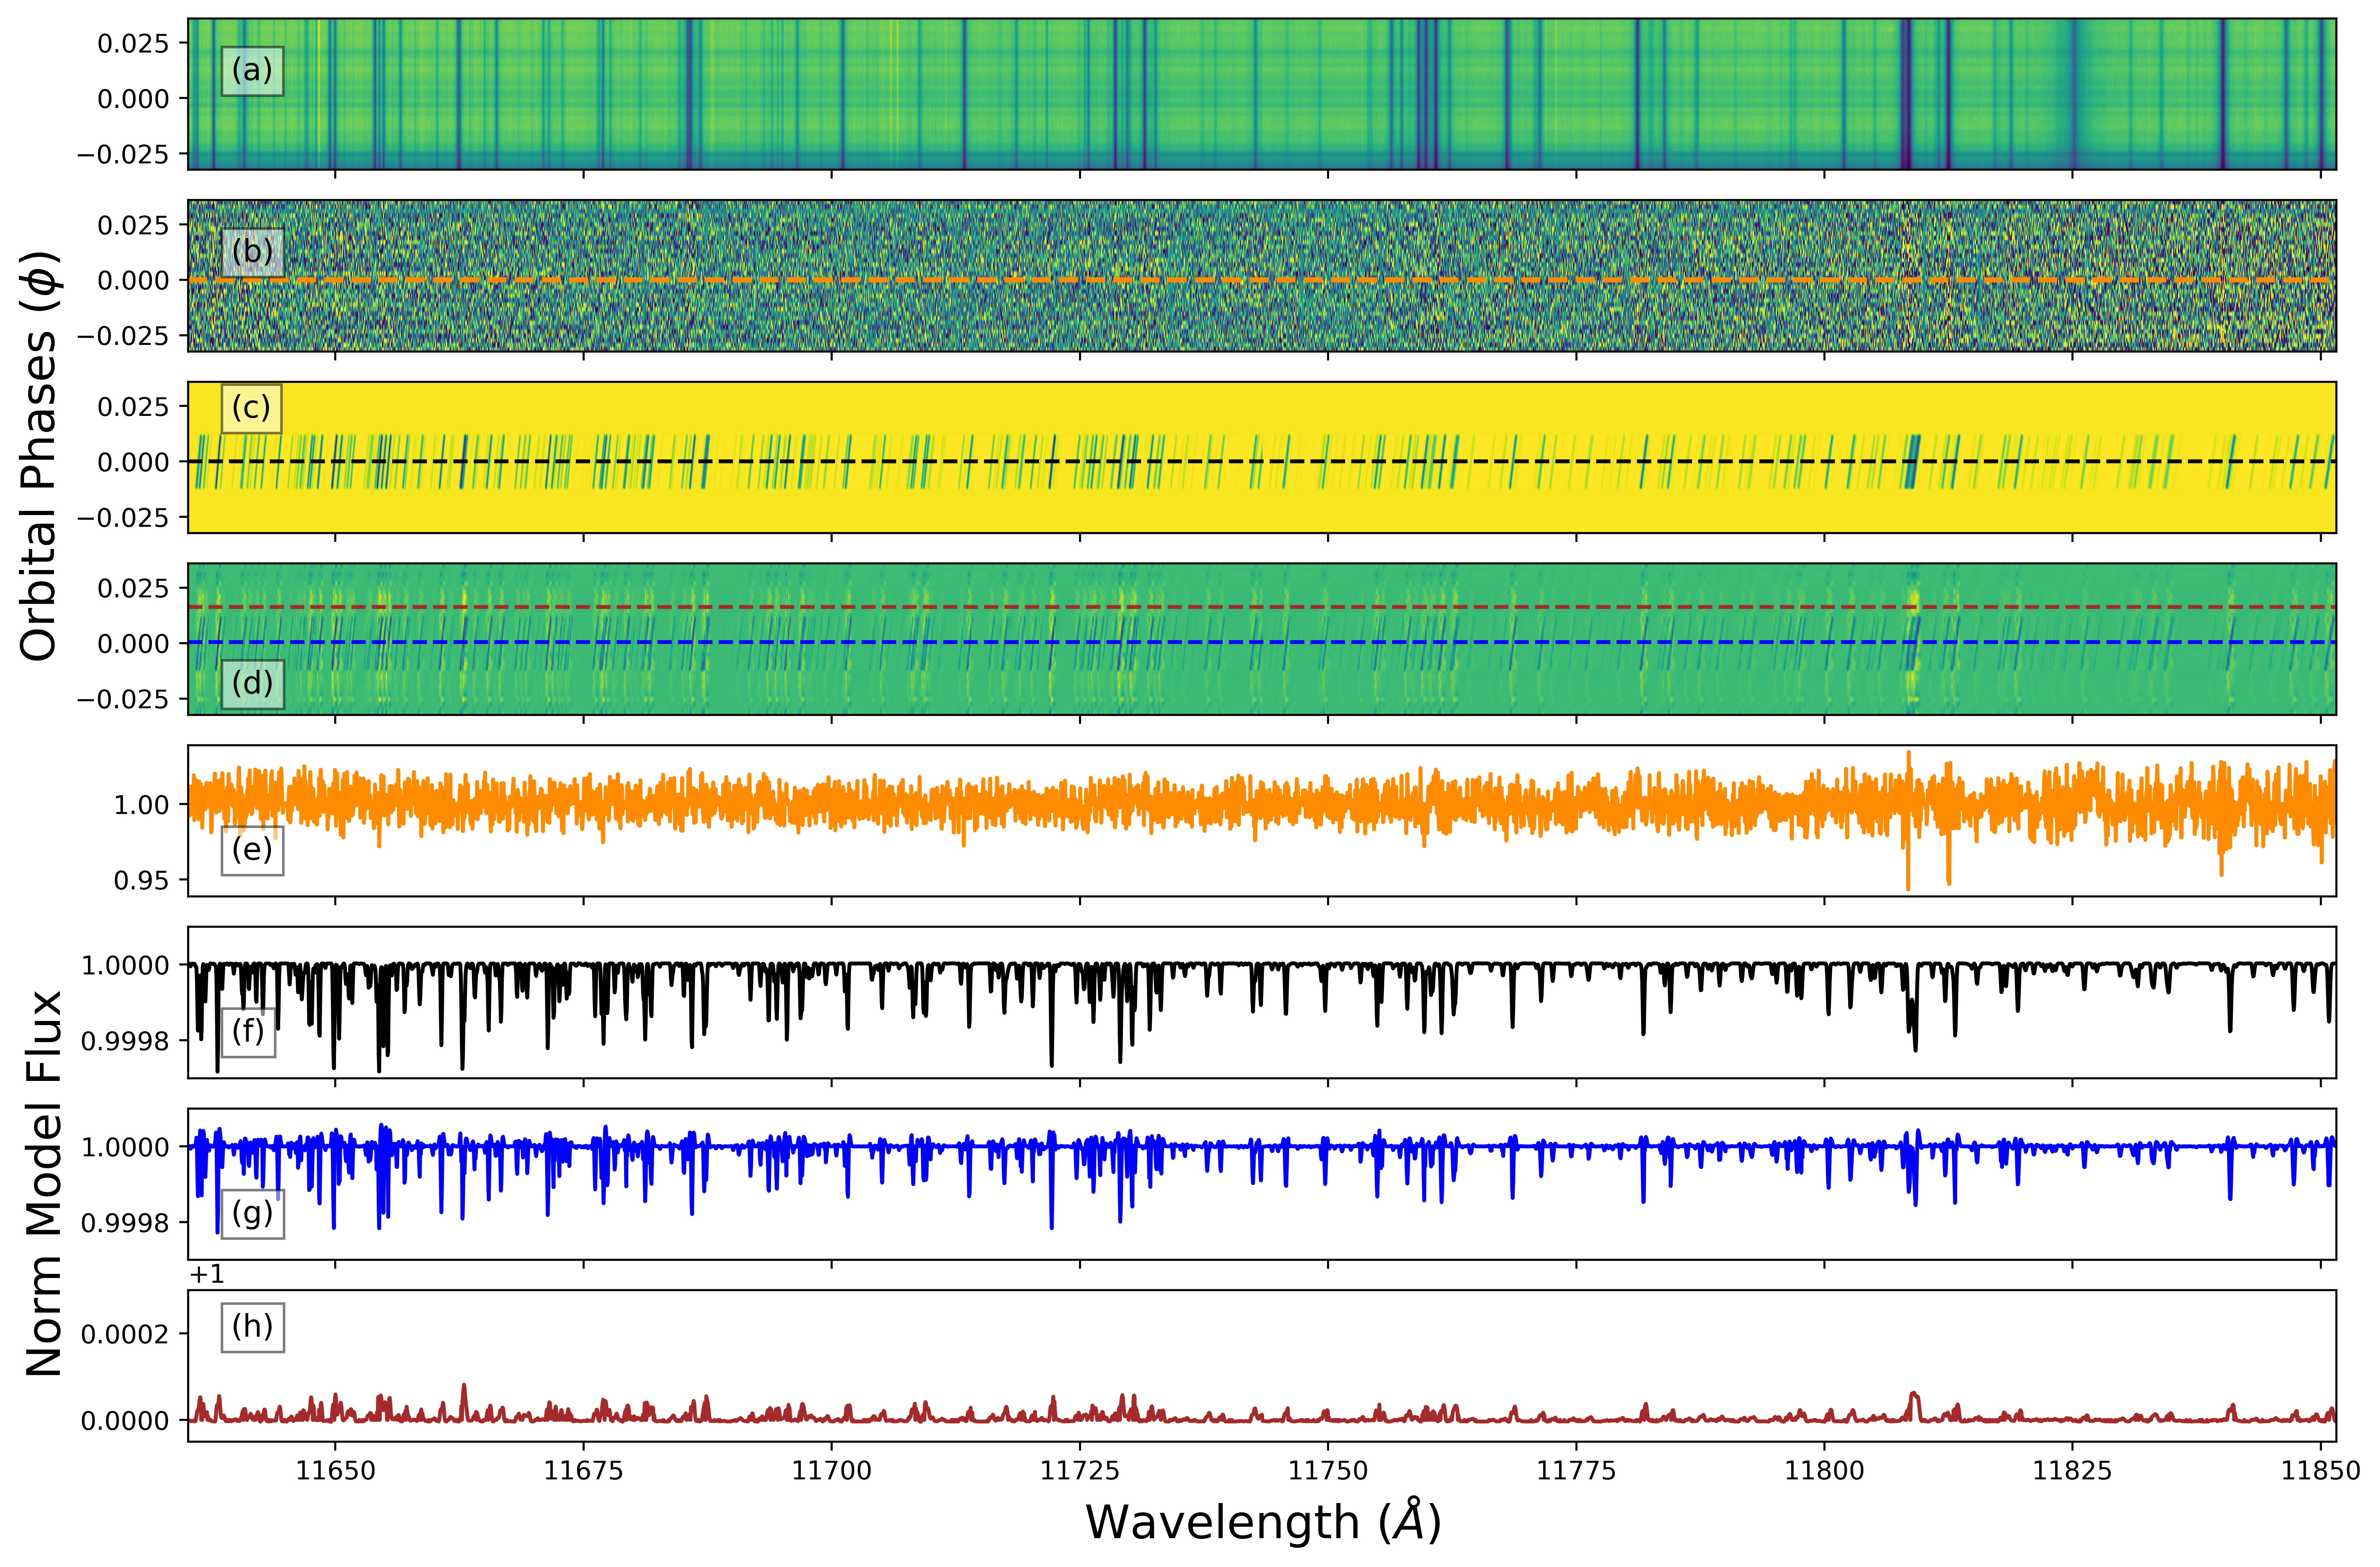Click the 11850 wavelength tick label

[x=2320, y=1470]
